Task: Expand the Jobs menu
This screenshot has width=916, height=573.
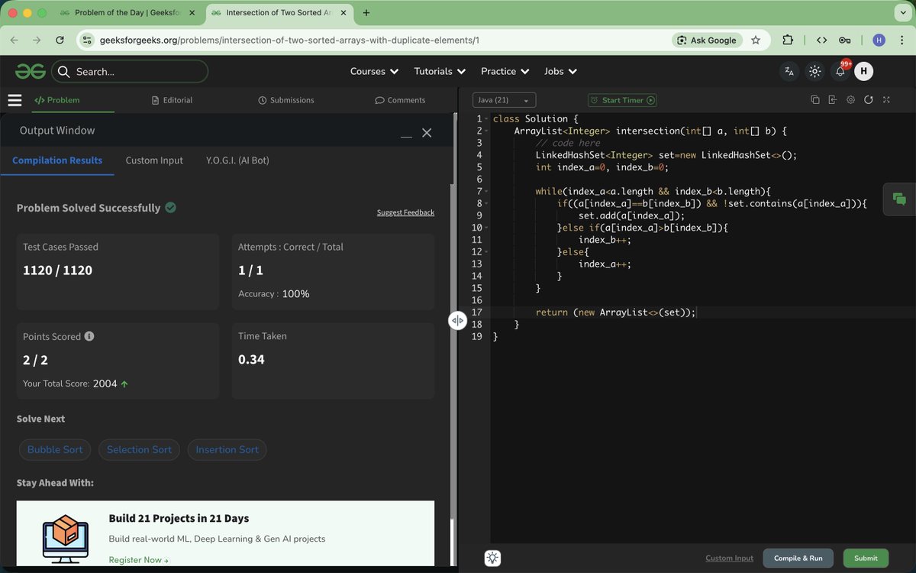Action: 560,71
